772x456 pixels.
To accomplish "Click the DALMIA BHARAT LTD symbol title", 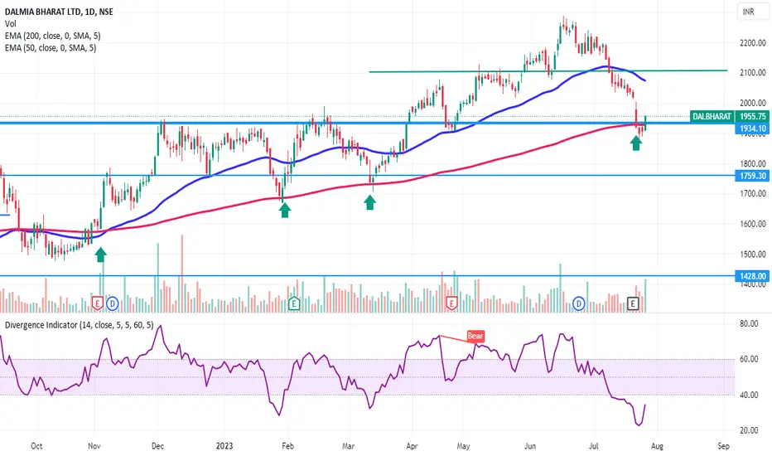I will click(59, 12).
